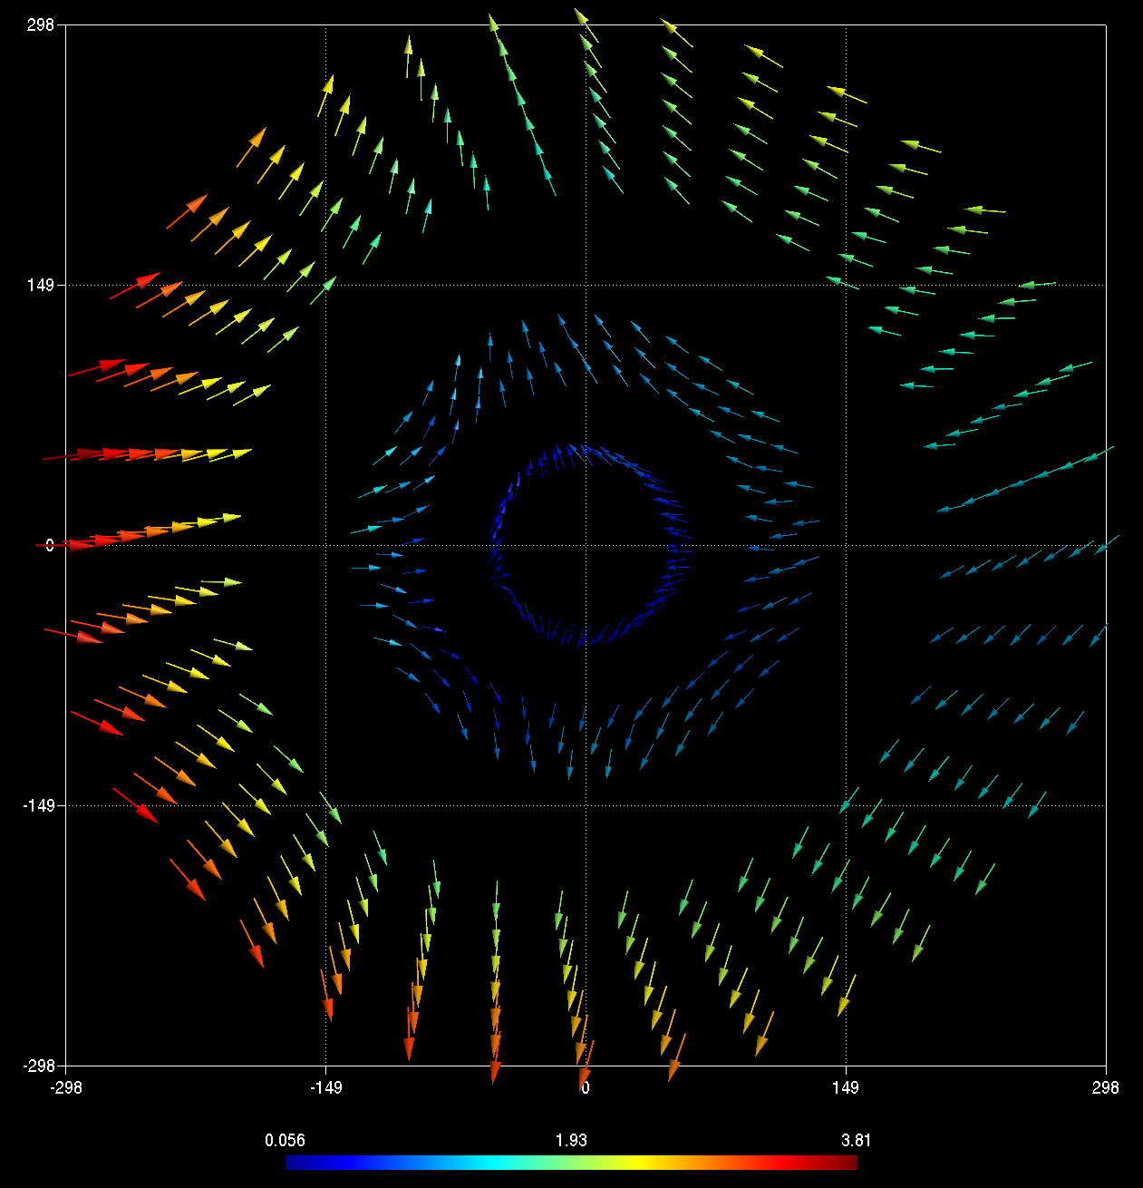Image resolution: width=1143 pixels, height=1188 pixels.
Task: Click the 298 label on the vertical axis
Action: [40, 24]
